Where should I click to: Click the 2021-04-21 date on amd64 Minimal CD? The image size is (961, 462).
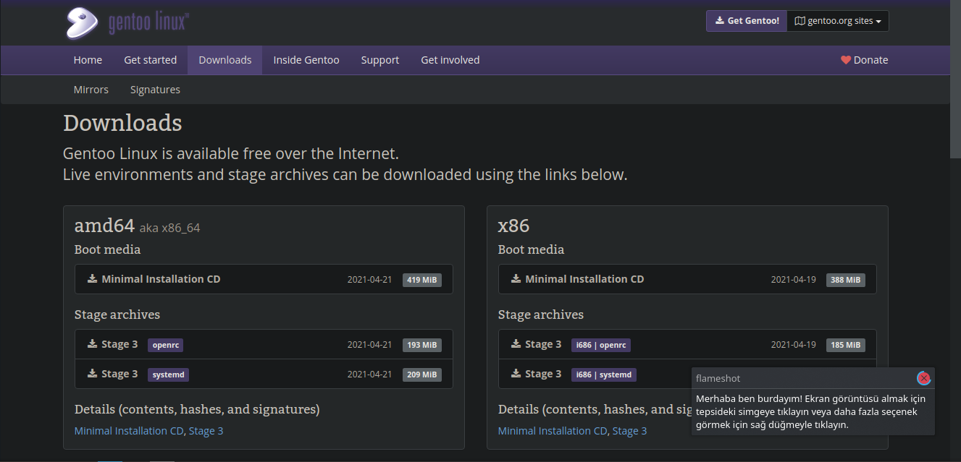click(x=369, y=280)
